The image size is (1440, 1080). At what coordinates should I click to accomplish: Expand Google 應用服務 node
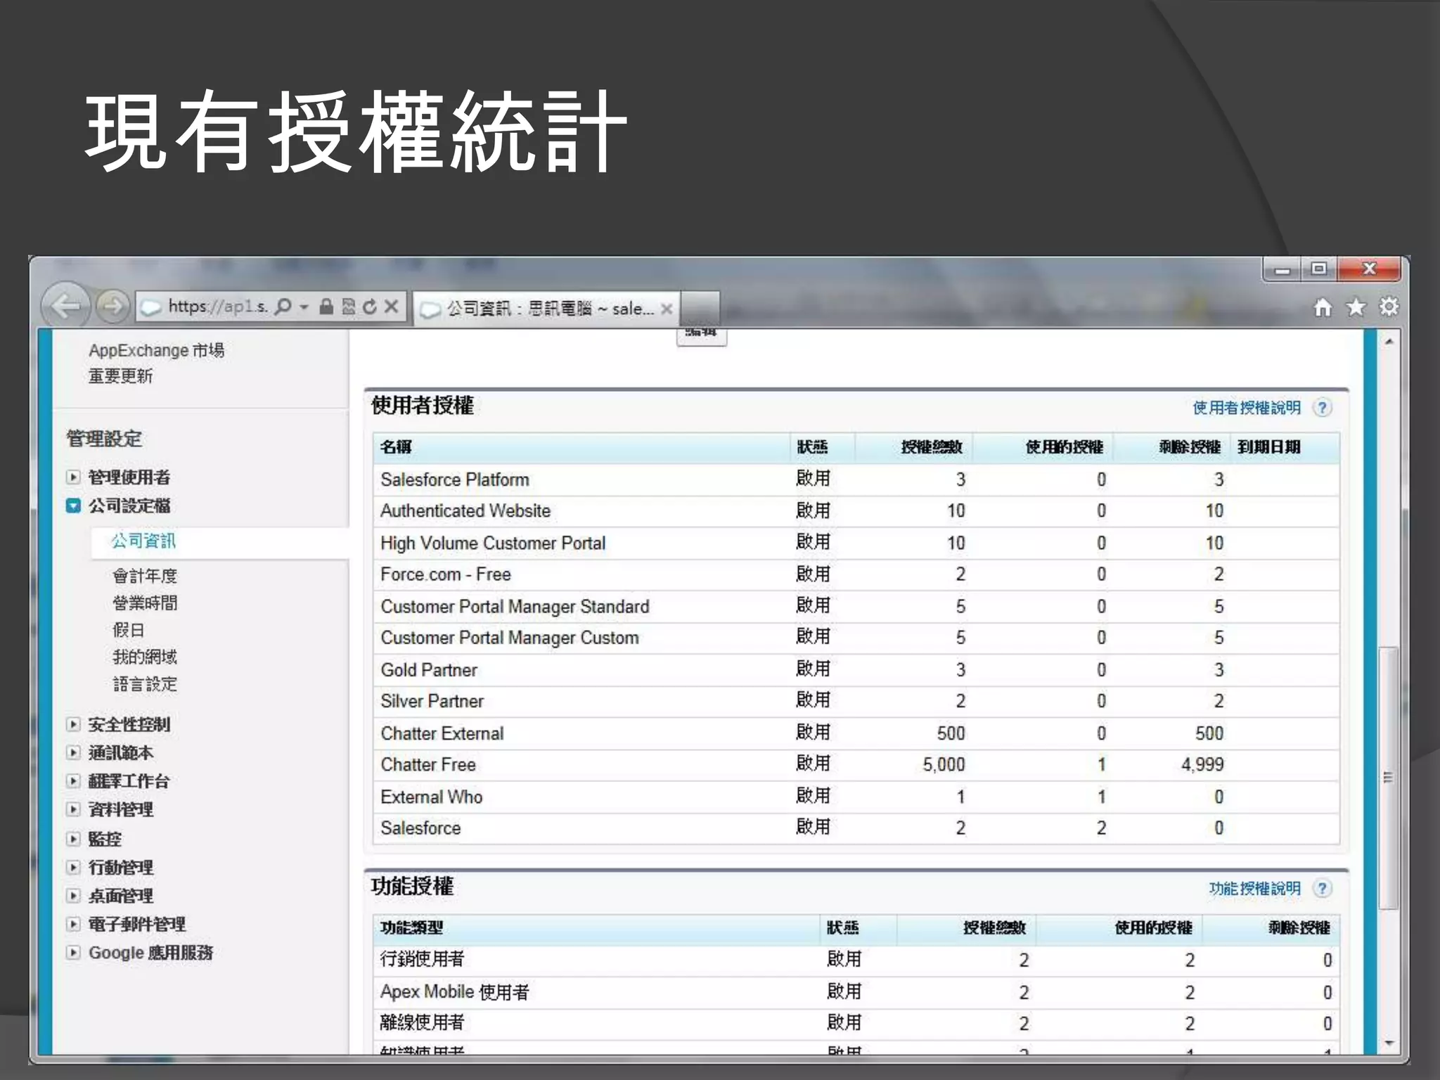coord(73,953)
